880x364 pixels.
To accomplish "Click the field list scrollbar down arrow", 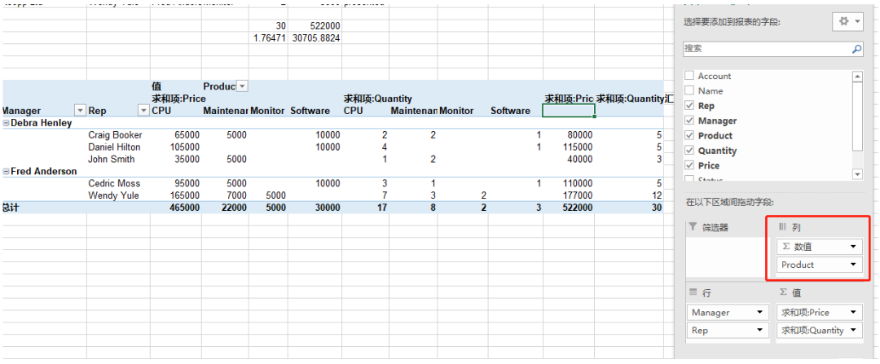I will [x=857, y=174].
